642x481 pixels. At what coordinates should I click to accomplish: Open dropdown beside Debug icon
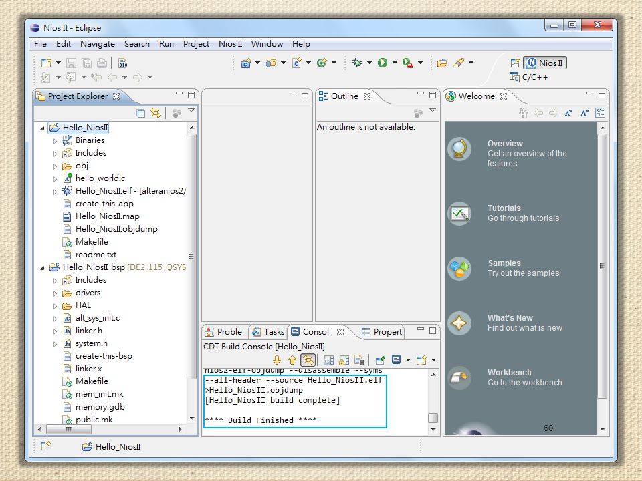point(369,63)
